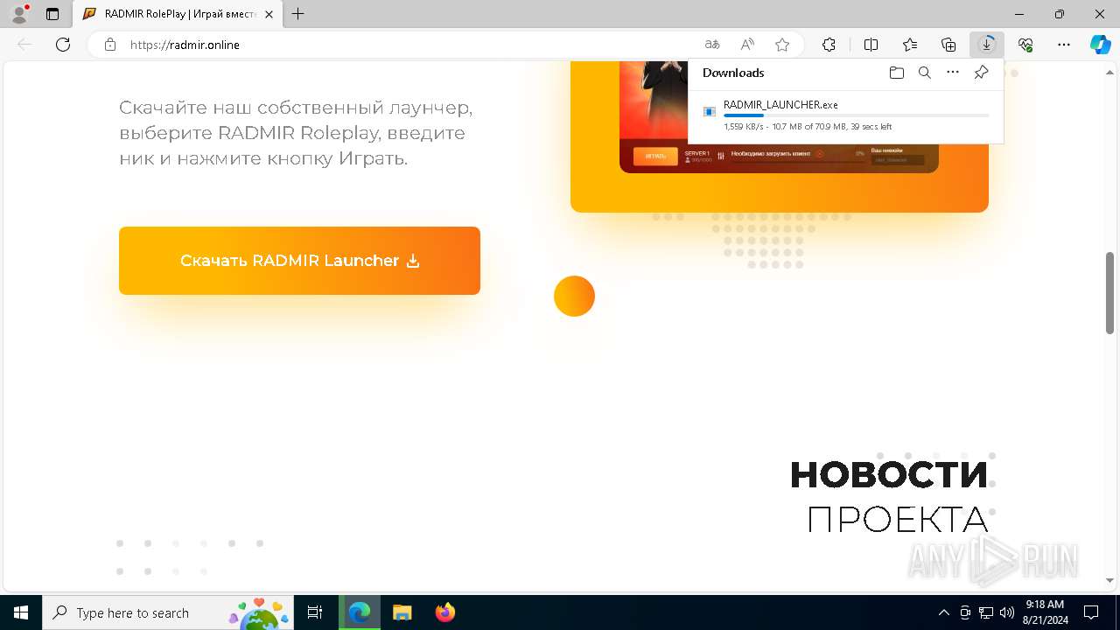View site information lock icon
1120x630 pixels.
(x=109, y=45)
